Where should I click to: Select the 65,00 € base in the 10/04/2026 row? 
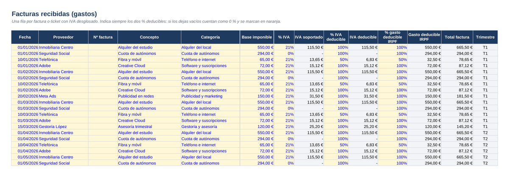257,144
